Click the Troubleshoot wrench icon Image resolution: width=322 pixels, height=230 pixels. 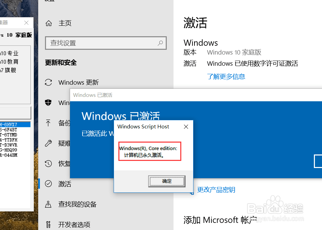(x=48, y=143)
